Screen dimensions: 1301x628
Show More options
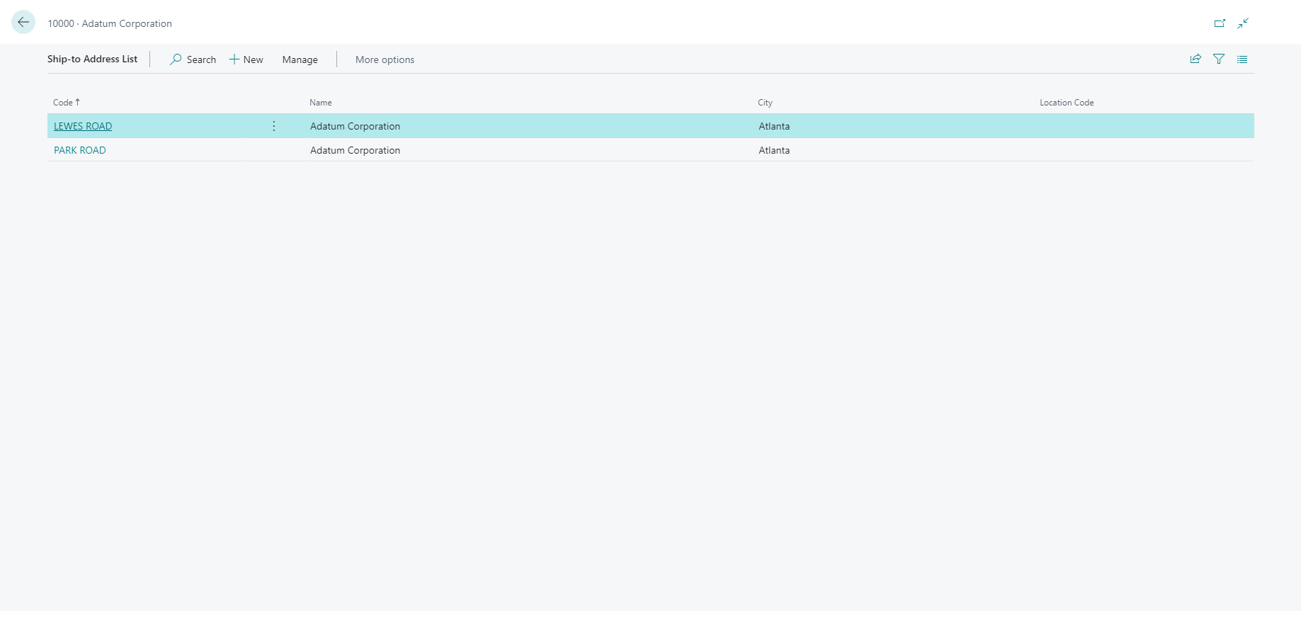tap(385, 59)
